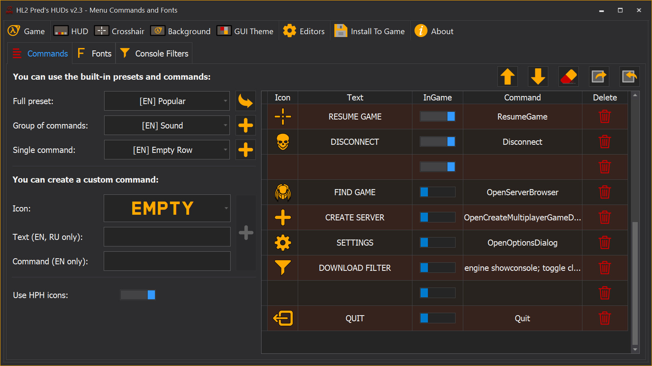The width and height of the screenshot is (652, 366).
Task: Open the custom command Icon dropdown
Action: 167,208
